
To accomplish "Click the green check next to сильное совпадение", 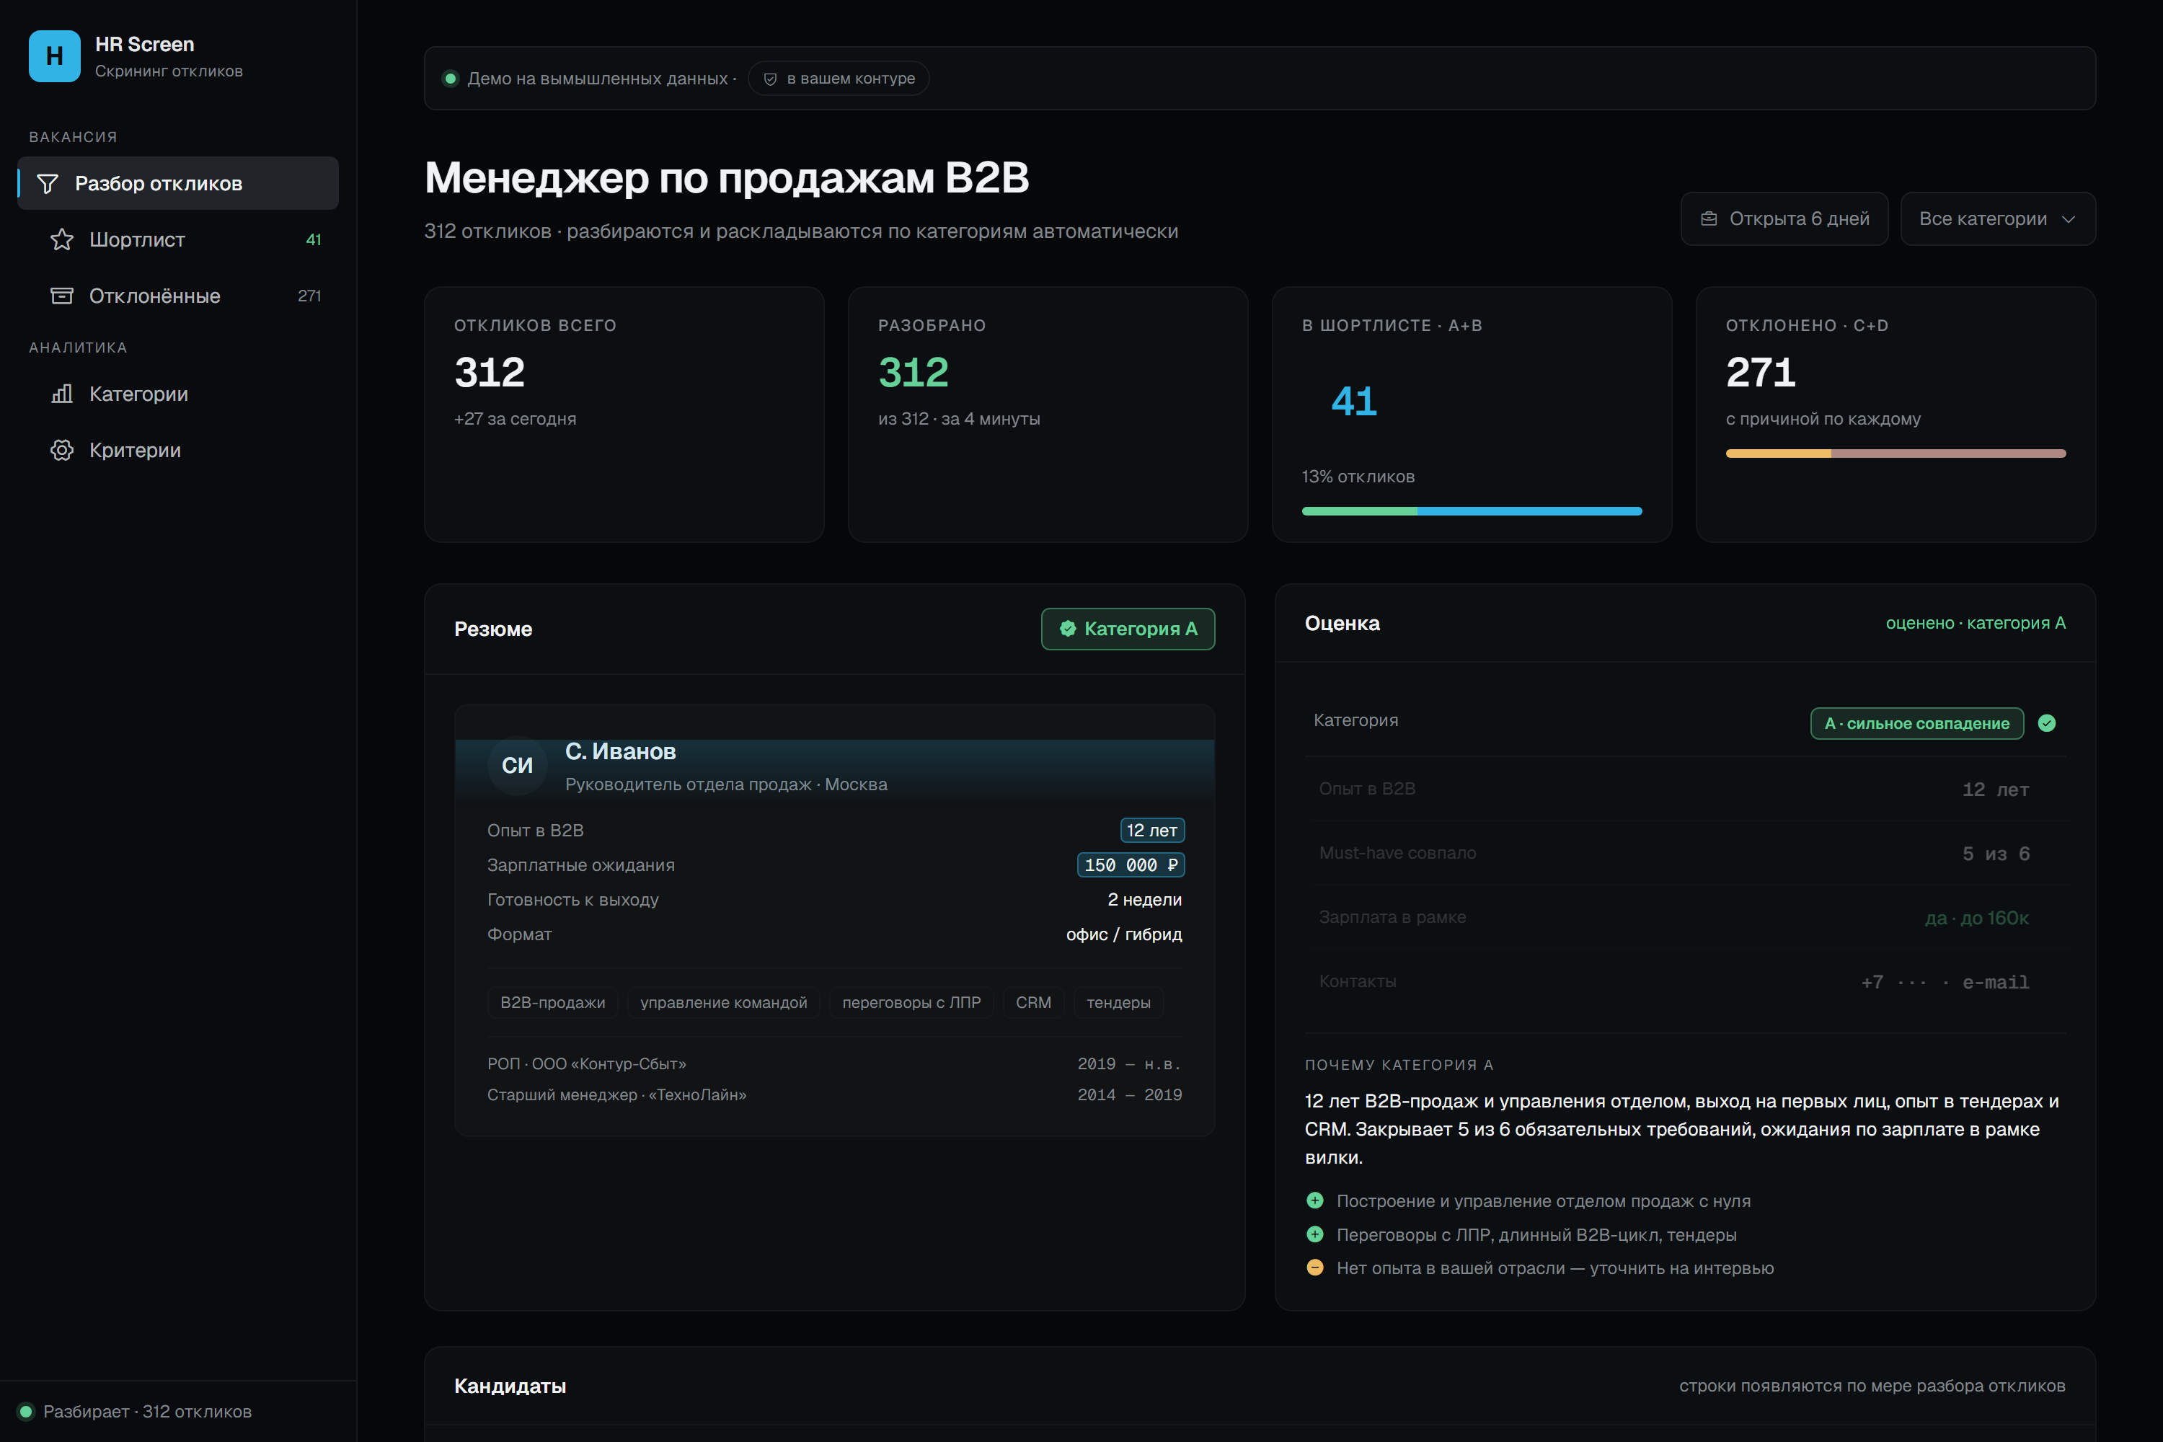I will click(2046, 724).
